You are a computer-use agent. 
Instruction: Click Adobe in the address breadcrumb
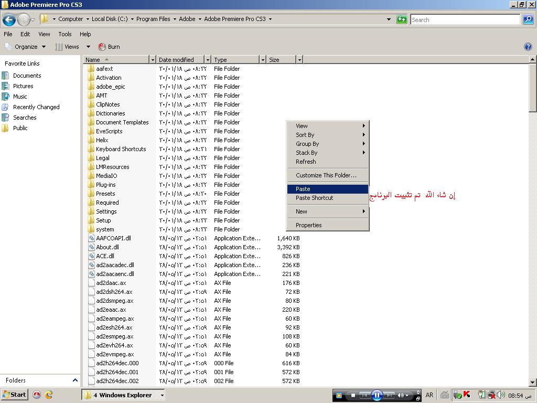point(187,19)
